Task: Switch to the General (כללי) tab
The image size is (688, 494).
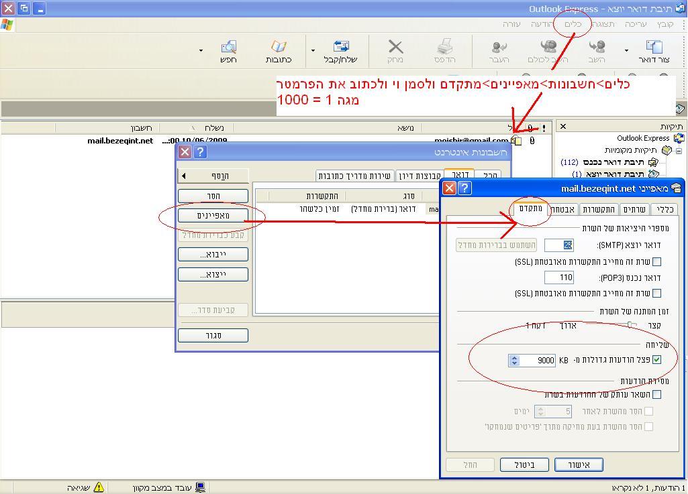Action: point(665,210)
